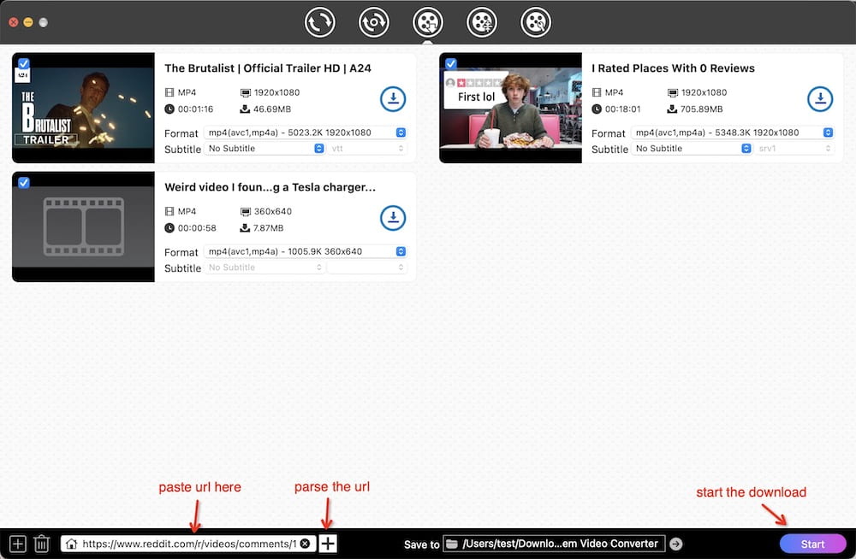Open the last toolbar tab with film reel
This screenshot has width=856, height=559.
click(536, 22)
